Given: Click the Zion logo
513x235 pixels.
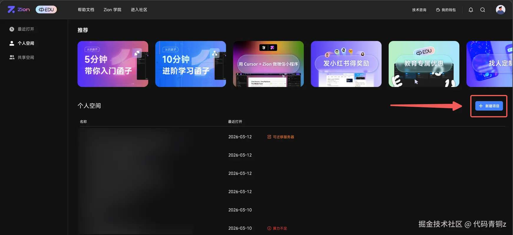Looking at the screenshot, I should click(19, 10).
